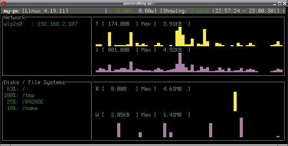The height and width of the screenshot is (146, 288).
Task: Click the disk read rate 0.00B
Action: coord(119,89)
